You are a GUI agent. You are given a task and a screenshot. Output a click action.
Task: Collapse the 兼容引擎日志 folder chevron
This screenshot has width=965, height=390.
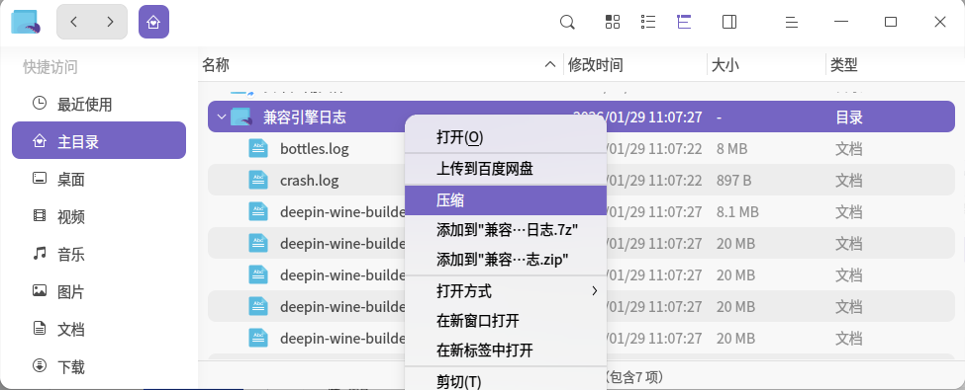tap(221, 117)
